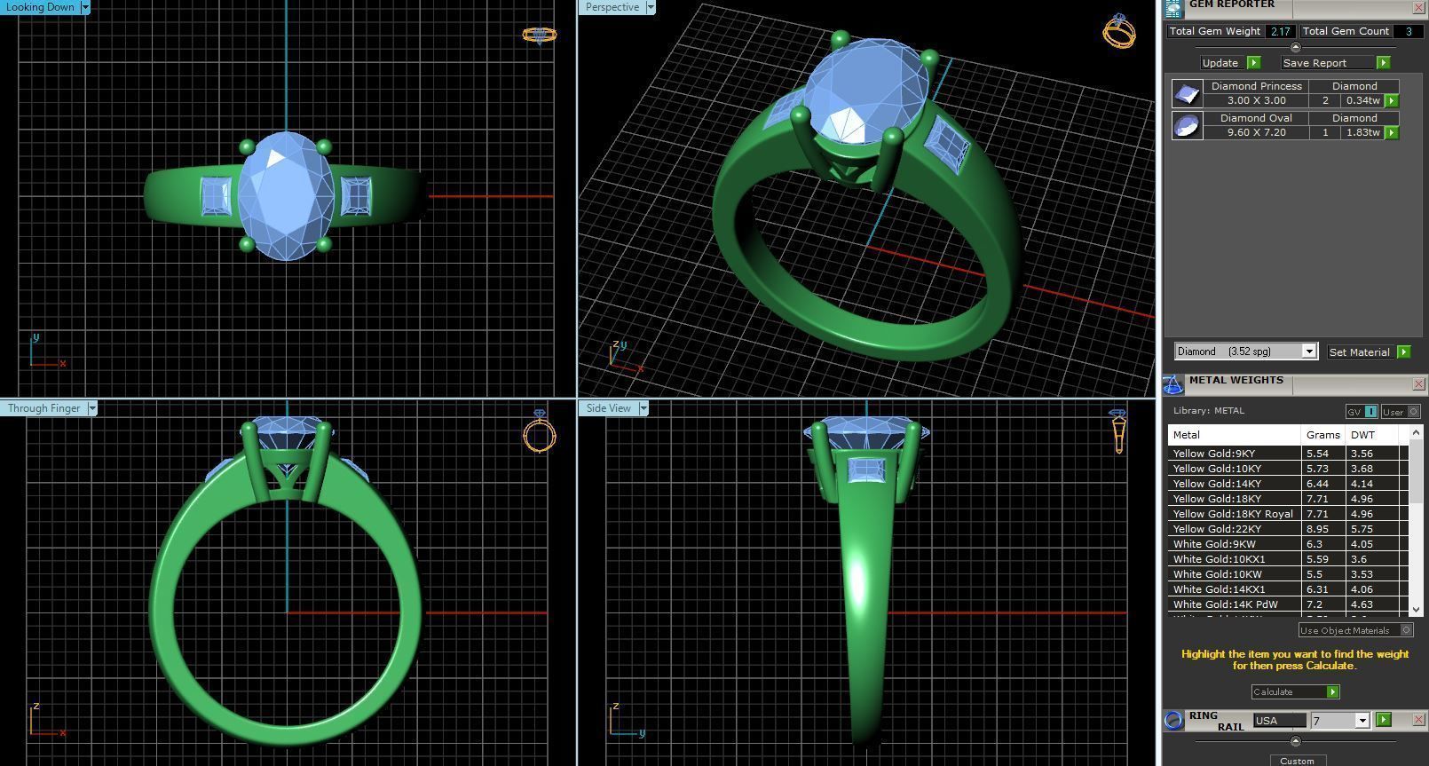
Task: Click the green arrow beside Set Material
Action: 1403,352
